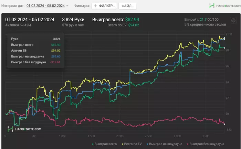Expand the date interval dropdown arrow
241x149 pixels.
(67, 6)
